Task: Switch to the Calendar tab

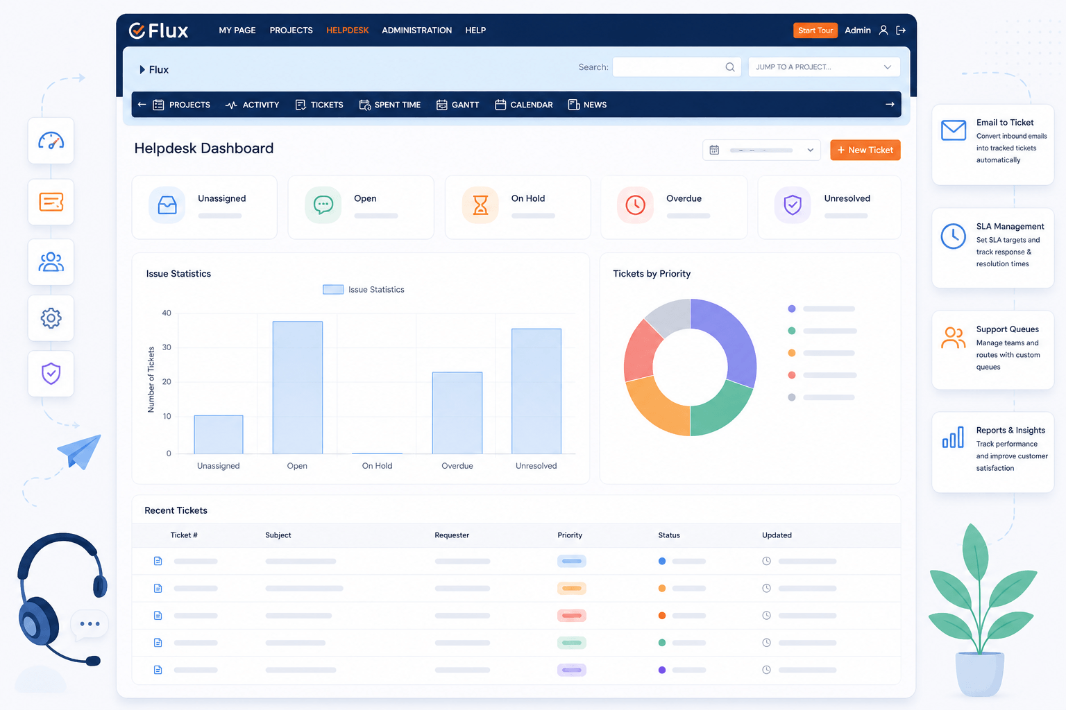Action: tap(524, 105)
